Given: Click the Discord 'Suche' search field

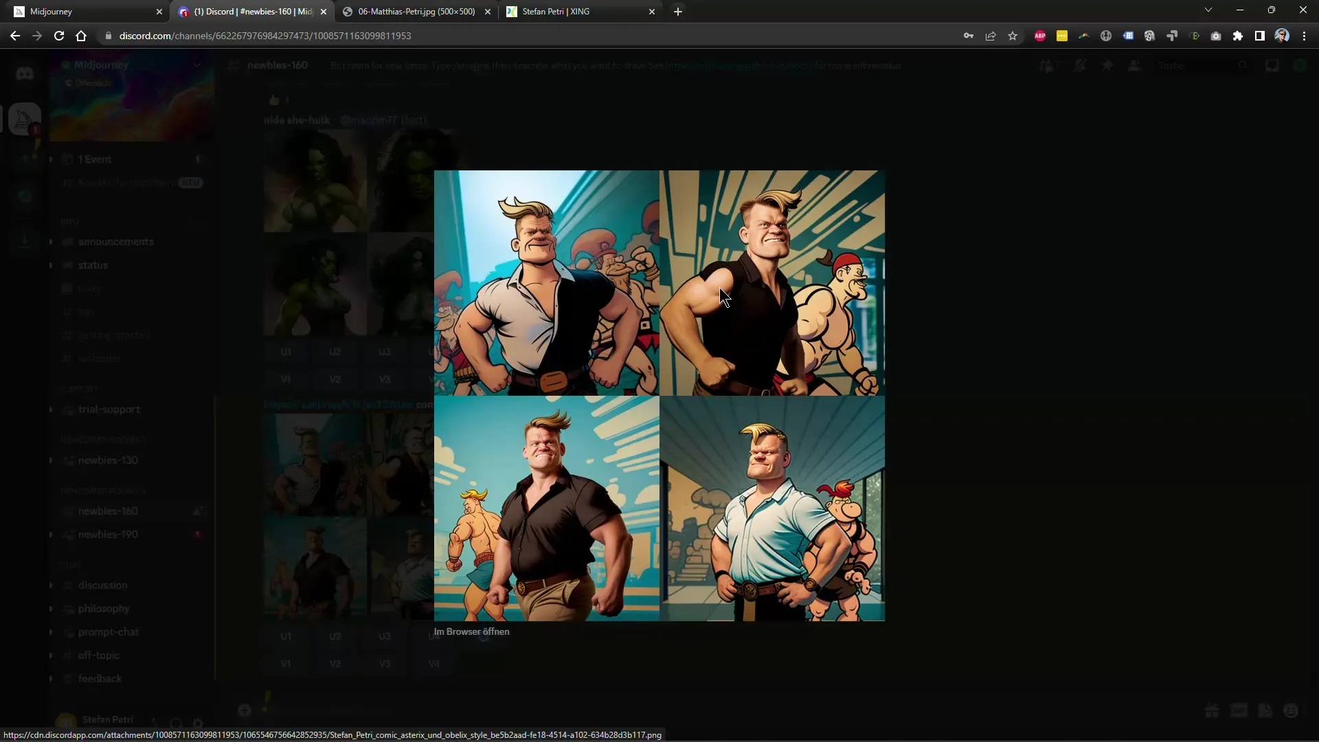Looking at the screenshot, I should 1202,66.
